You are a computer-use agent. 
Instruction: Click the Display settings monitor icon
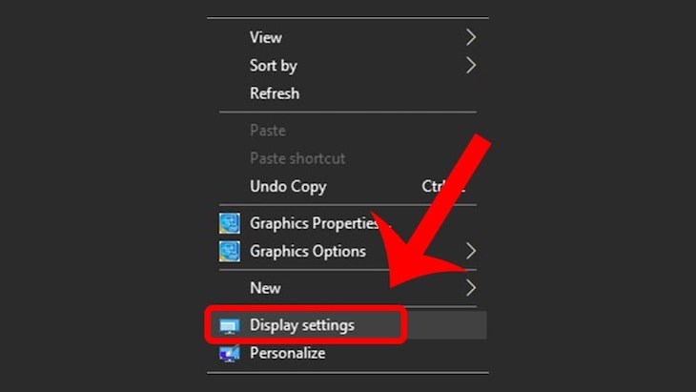[x=229, y=325]
